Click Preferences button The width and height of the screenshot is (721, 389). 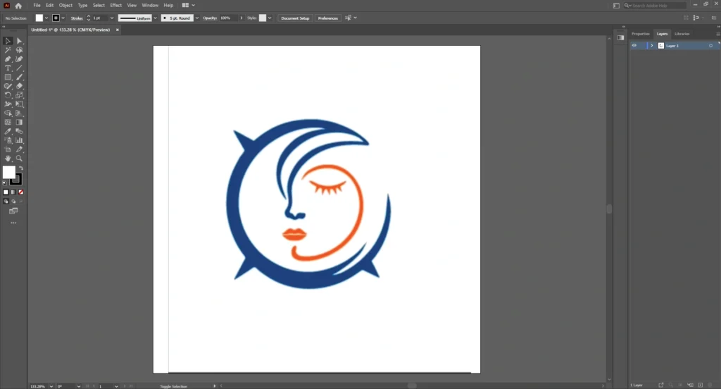point(328,18)
